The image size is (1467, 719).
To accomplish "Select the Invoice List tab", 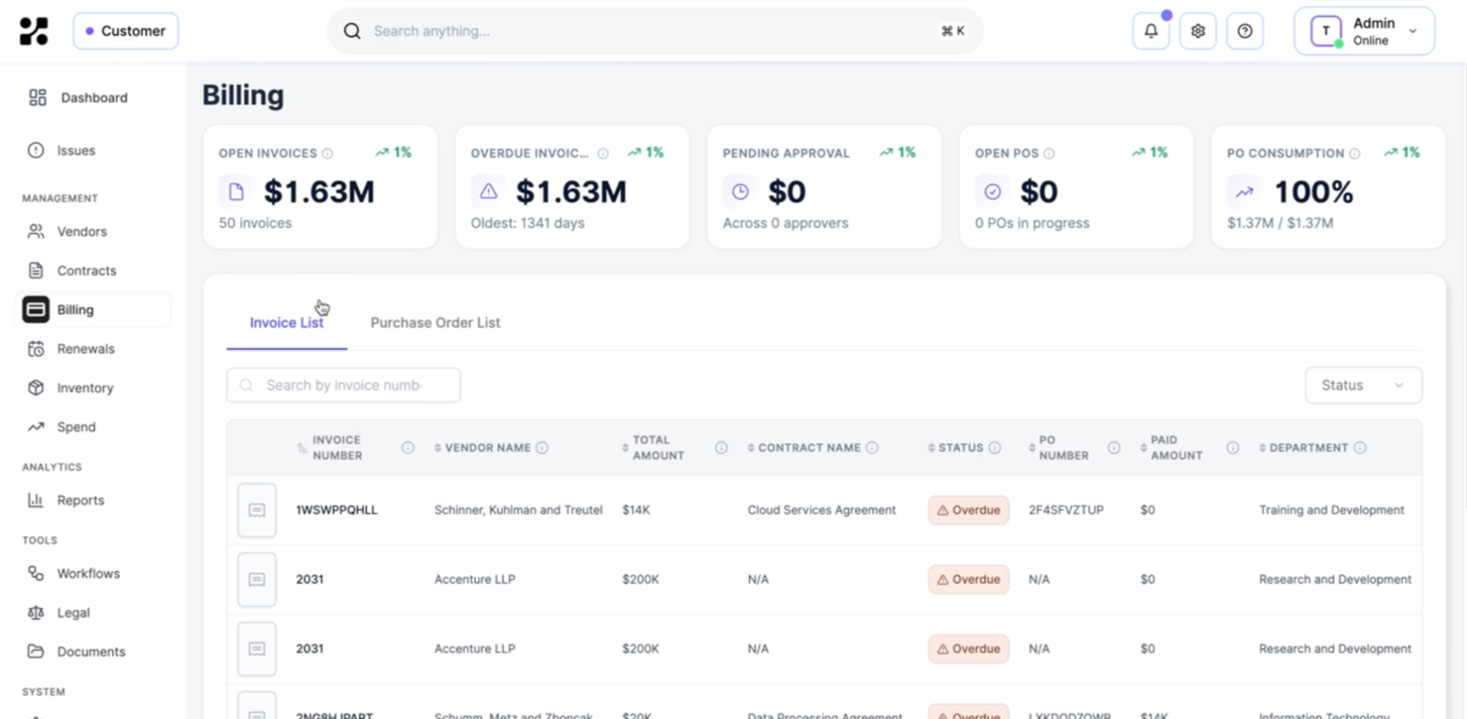I will coord(286,322).
